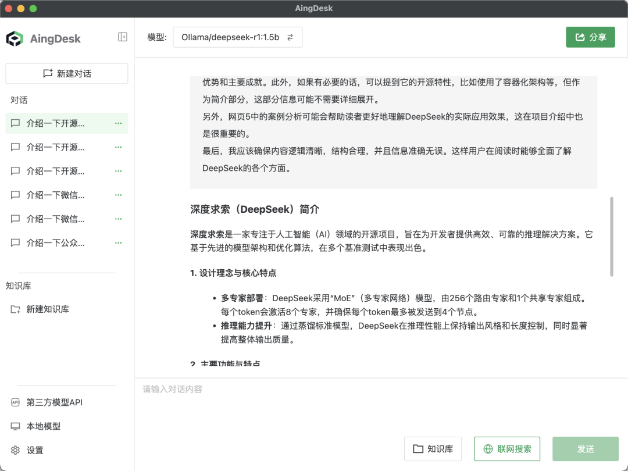Open options for the highlighted first conversation
Screen dimensions: 628x471
pos(118,123)
